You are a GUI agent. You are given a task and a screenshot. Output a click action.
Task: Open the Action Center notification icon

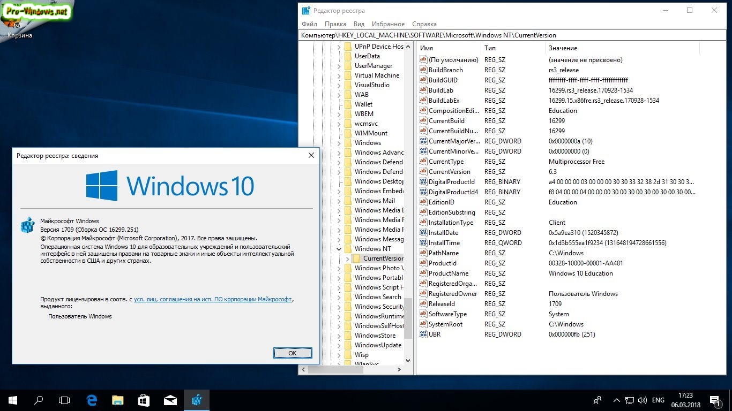point(714,400)
